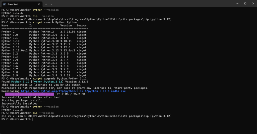
Task: Close the PowerShell tab
Action: coord(39,4)
